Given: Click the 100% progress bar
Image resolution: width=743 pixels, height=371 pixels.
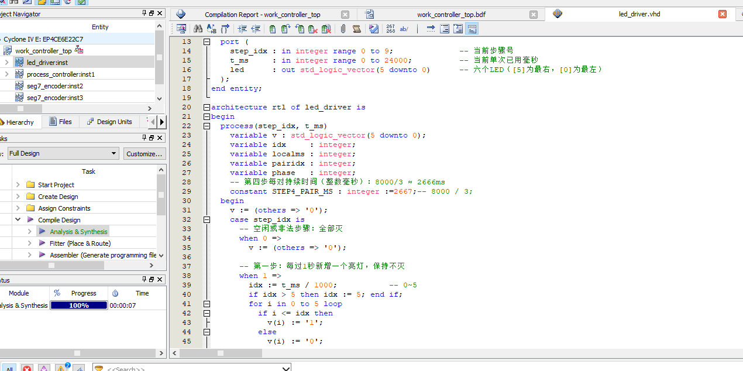Looking at the screenshot, I should click(x=79, y=305).
